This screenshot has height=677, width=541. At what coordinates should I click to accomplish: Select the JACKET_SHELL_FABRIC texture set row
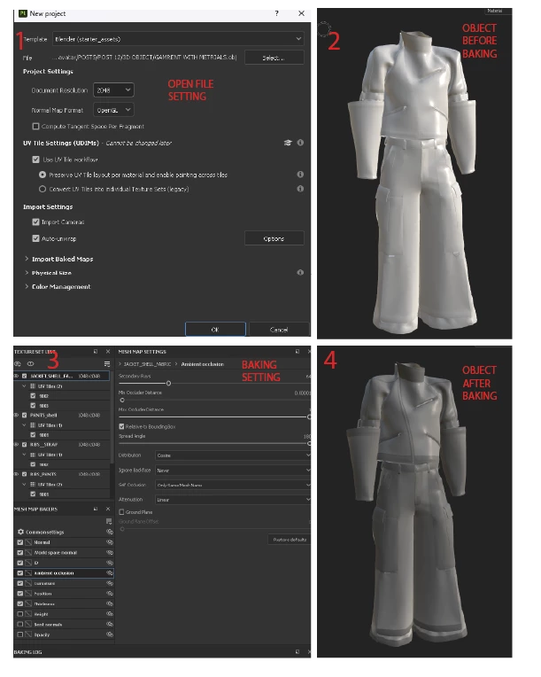tap(62, 376)
